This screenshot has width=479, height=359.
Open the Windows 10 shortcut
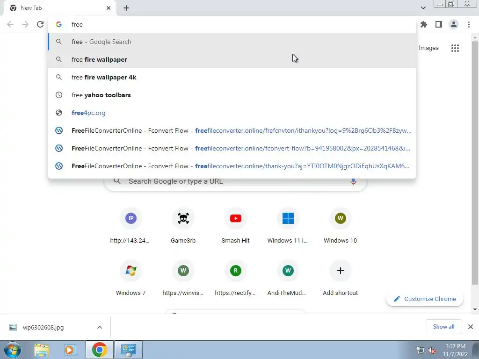pos(341,226)
